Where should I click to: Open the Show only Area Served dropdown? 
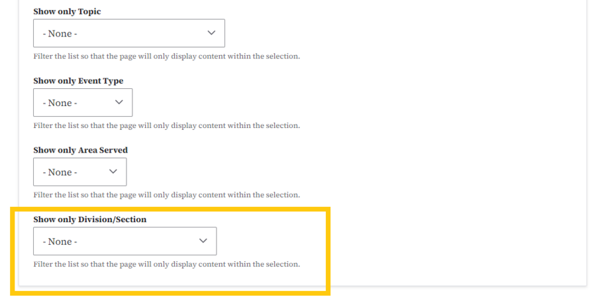point(79,172)
